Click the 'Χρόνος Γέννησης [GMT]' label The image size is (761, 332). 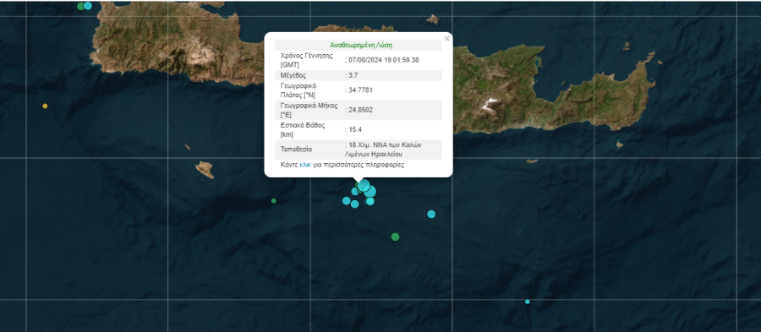(x=306, y=60)
